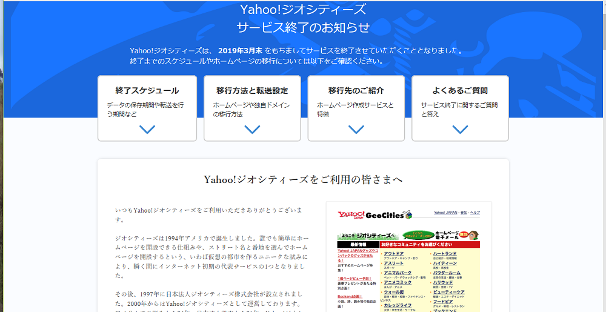
Task: Click the text サービス終了に関するご質問と答え
Action: [459, 110]
